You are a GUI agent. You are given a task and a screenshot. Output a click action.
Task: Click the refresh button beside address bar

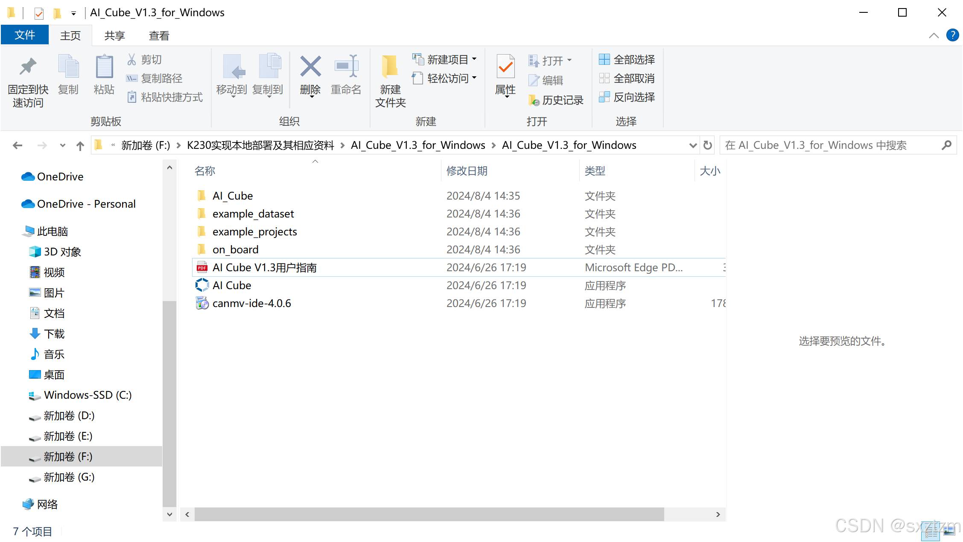tap(708, 145)
